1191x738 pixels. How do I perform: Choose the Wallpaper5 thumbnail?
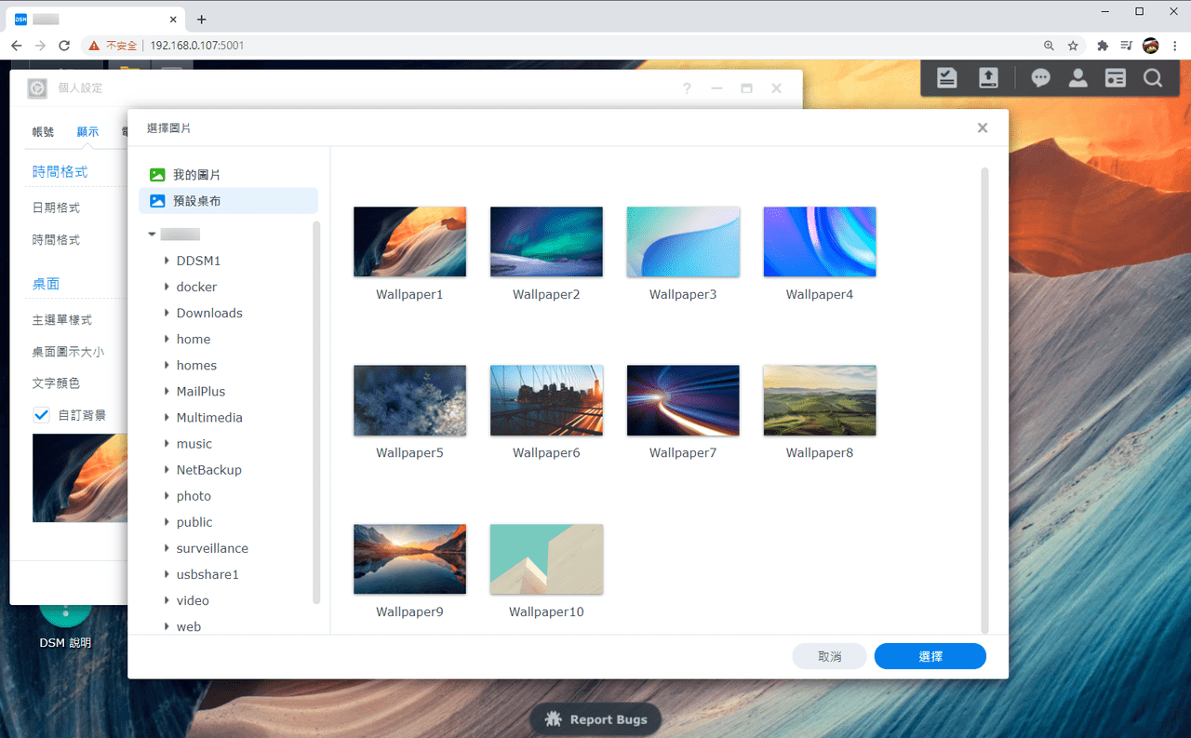[409, 400]
